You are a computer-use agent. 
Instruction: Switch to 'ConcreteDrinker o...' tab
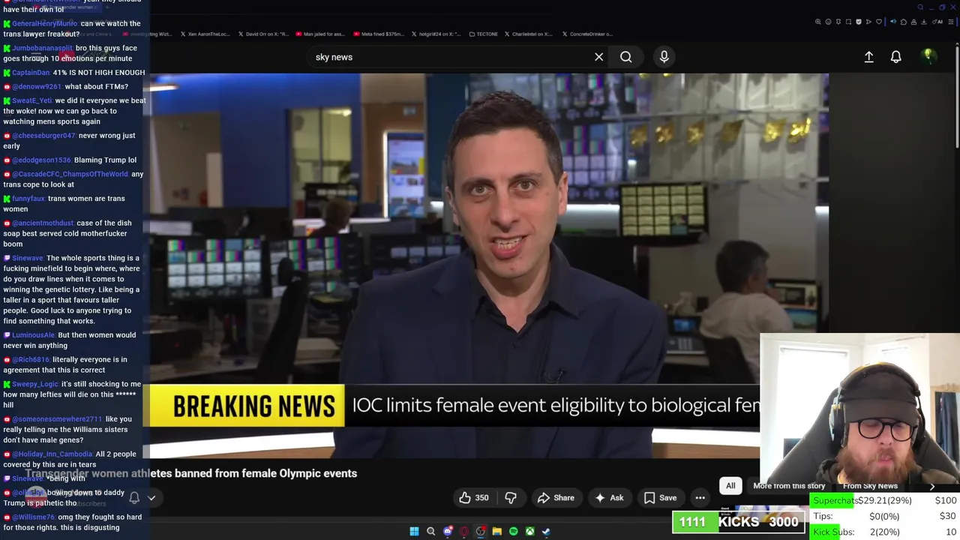click(x=587, y=34)
